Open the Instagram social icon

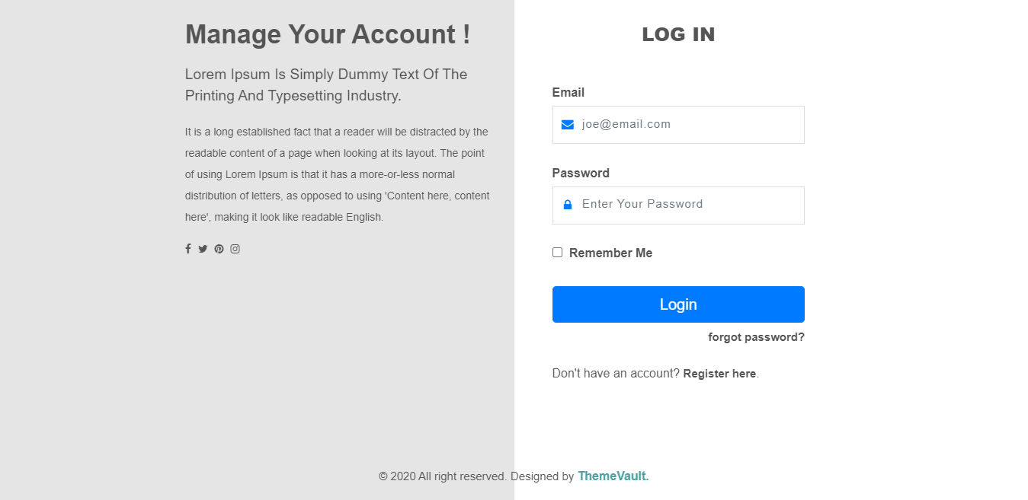[235, 249]
